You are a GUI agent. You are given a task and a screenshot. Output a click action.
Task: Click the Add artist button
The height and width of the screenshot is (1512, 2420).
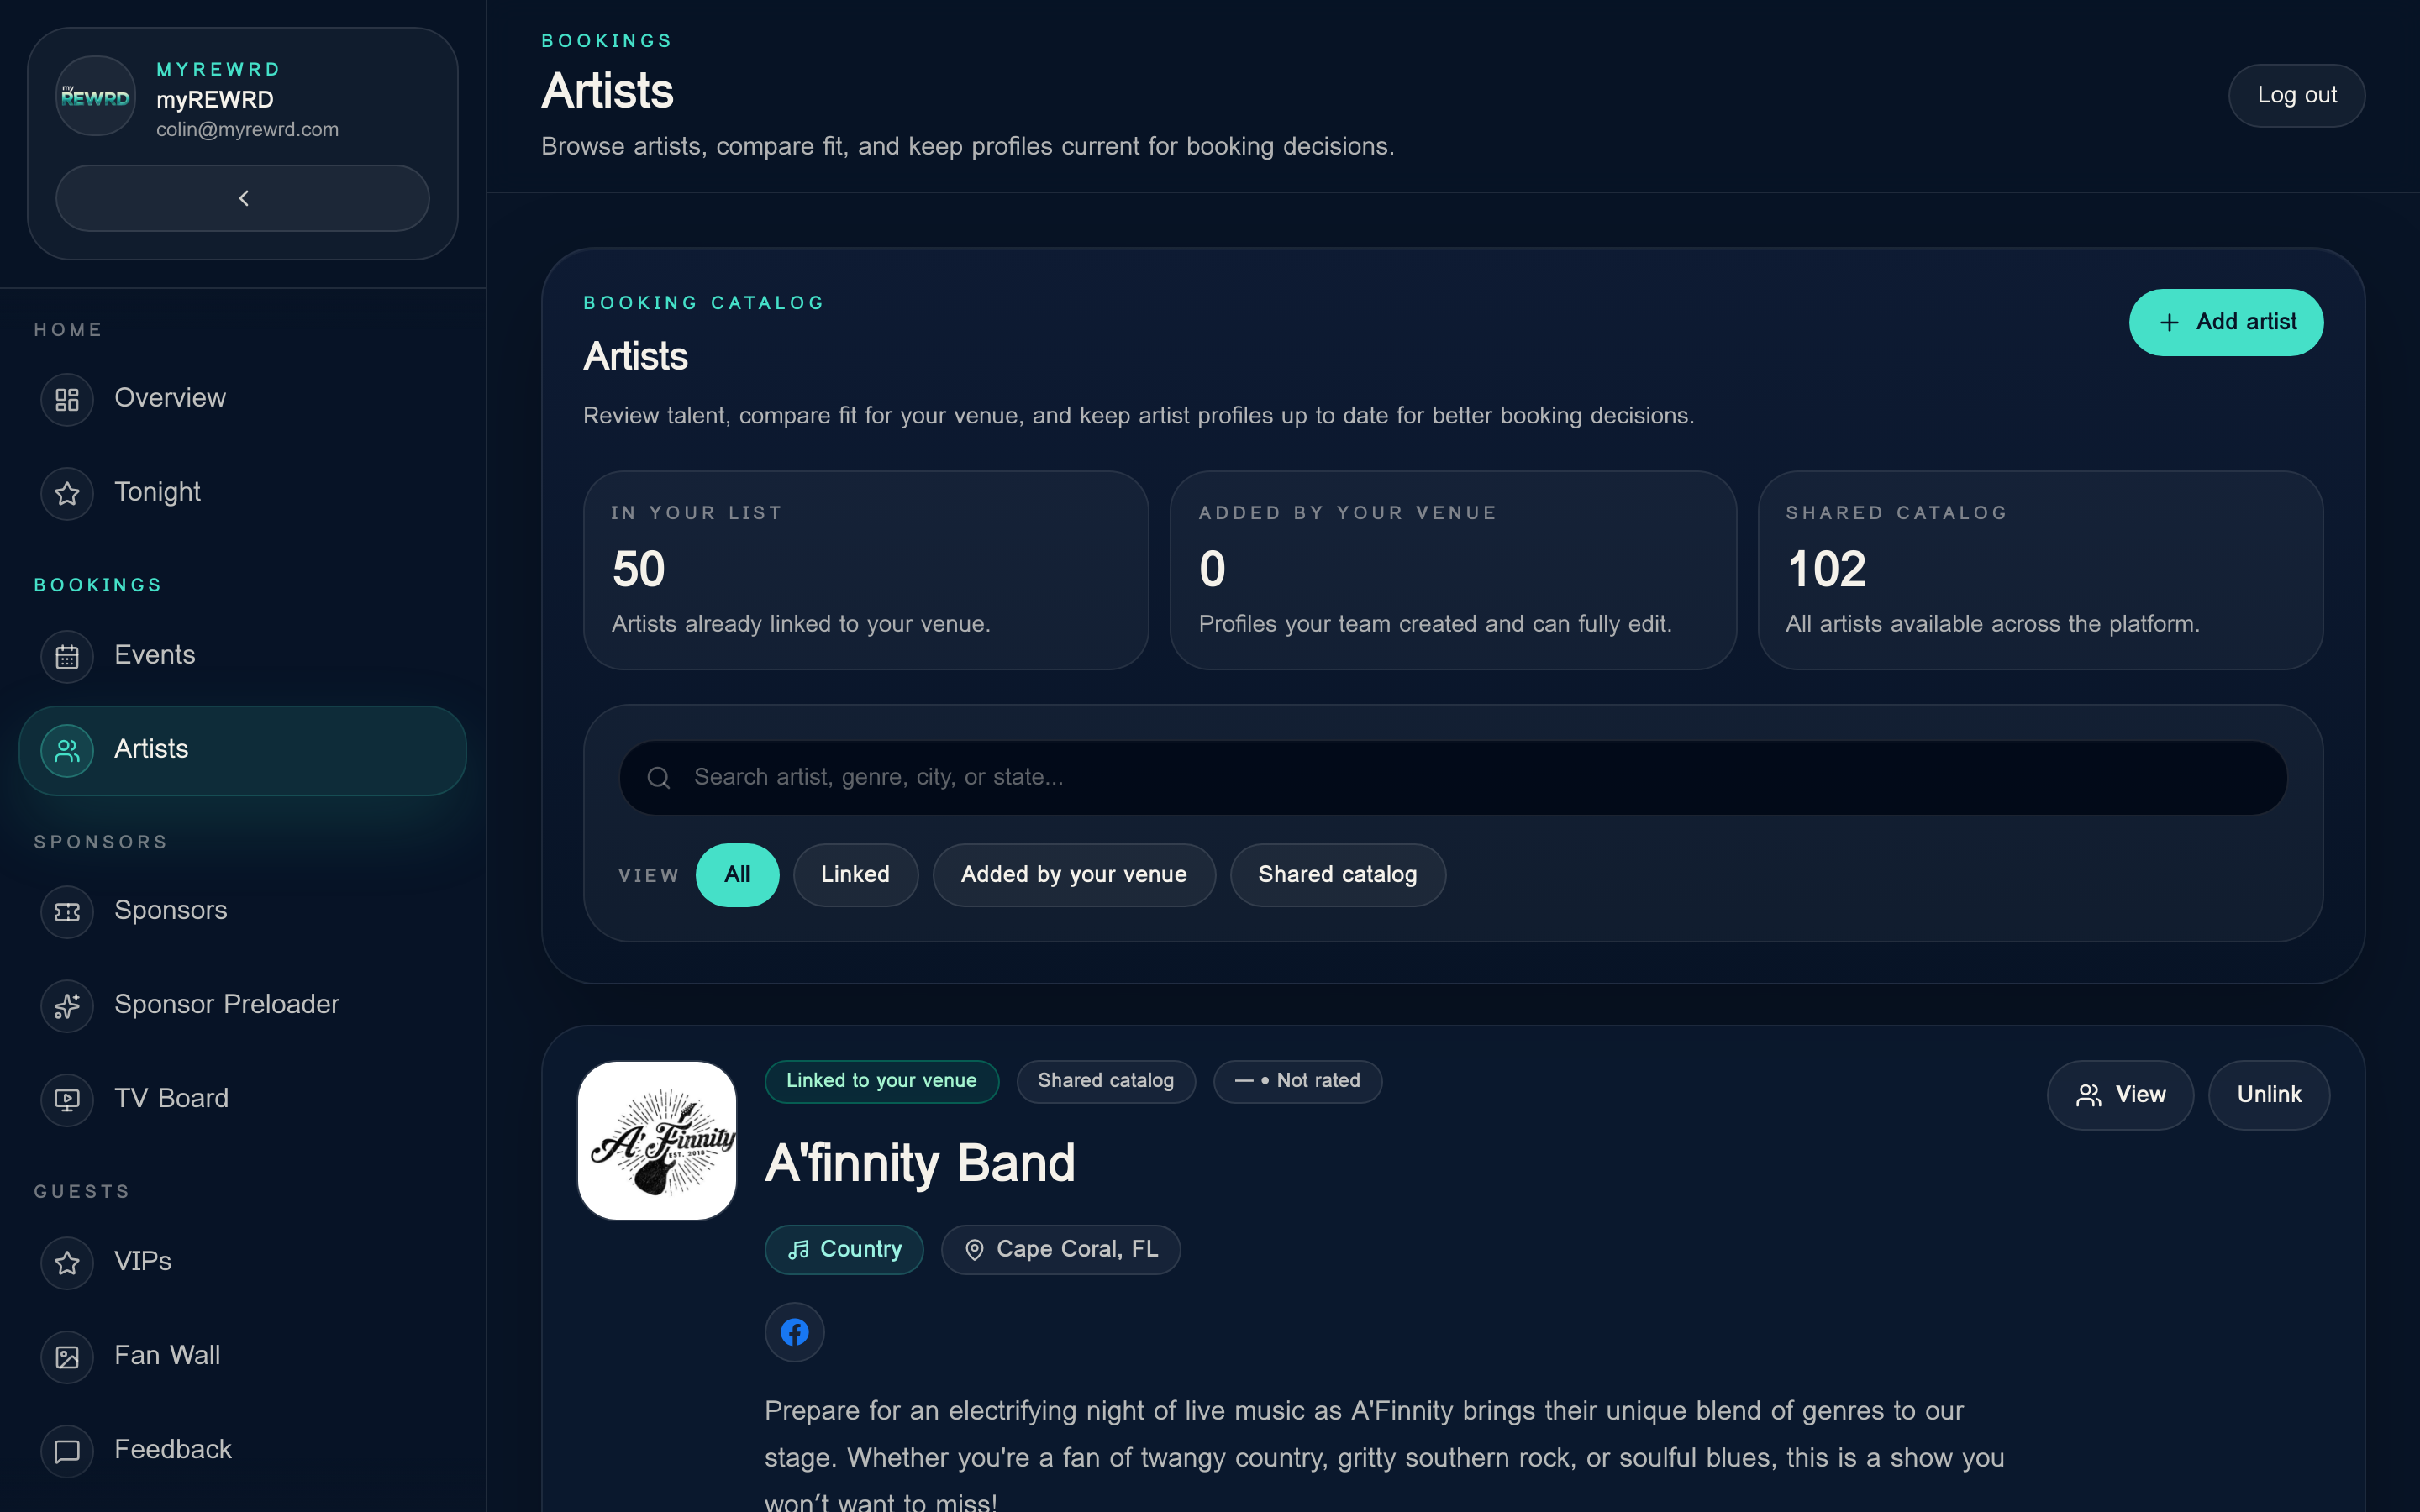[2225, 322]
